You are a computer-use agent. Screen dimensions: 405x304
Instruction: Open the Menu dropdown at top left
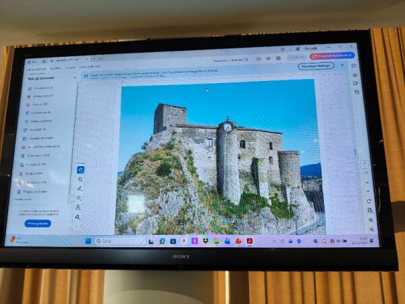point(32,61)
